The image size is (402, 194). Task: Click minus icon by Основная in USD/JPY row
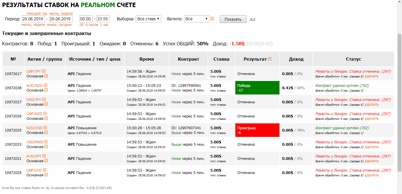(x=46, y=104)
